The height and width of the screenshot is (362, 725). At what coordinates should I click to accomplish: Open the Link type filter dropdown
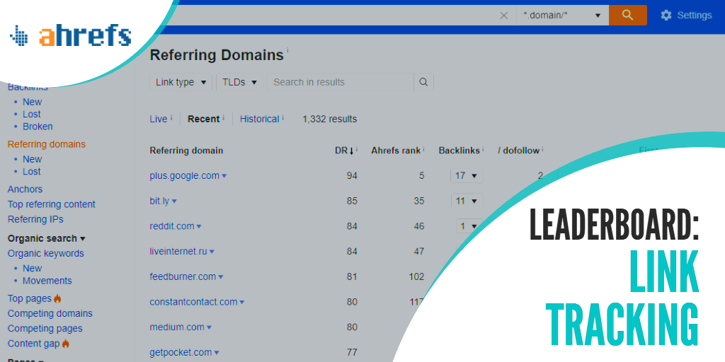pyautogui.click(x=181, y=82)
